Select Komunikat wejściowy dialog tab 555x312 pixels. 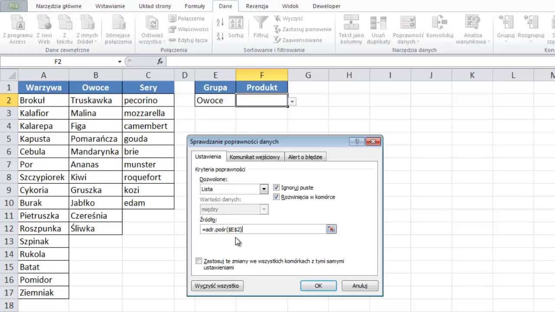(x=255, y=157)
